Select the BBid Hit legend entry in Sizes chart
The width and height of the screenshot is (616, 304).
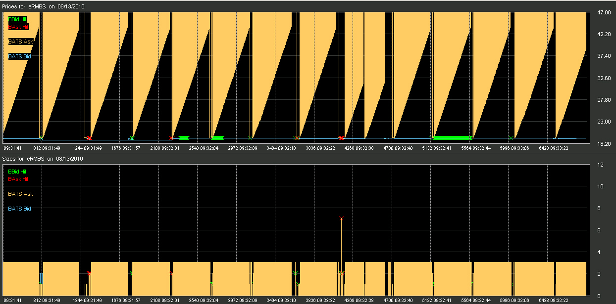coord(17,172)
